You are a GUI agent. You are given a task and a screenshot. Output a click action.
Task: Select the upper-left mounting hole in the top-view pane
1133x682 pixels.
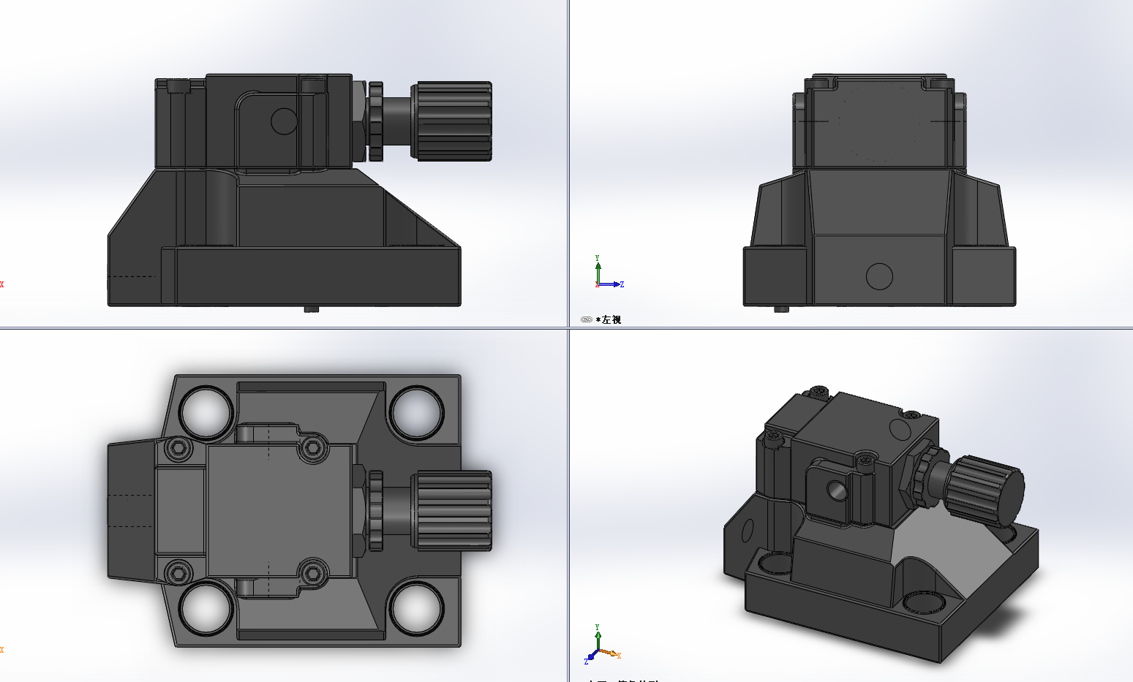(x=206, y=413)
